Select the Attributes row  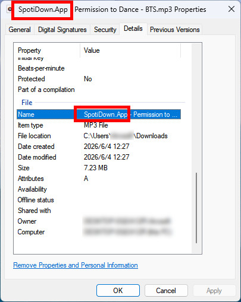(99, 179)
